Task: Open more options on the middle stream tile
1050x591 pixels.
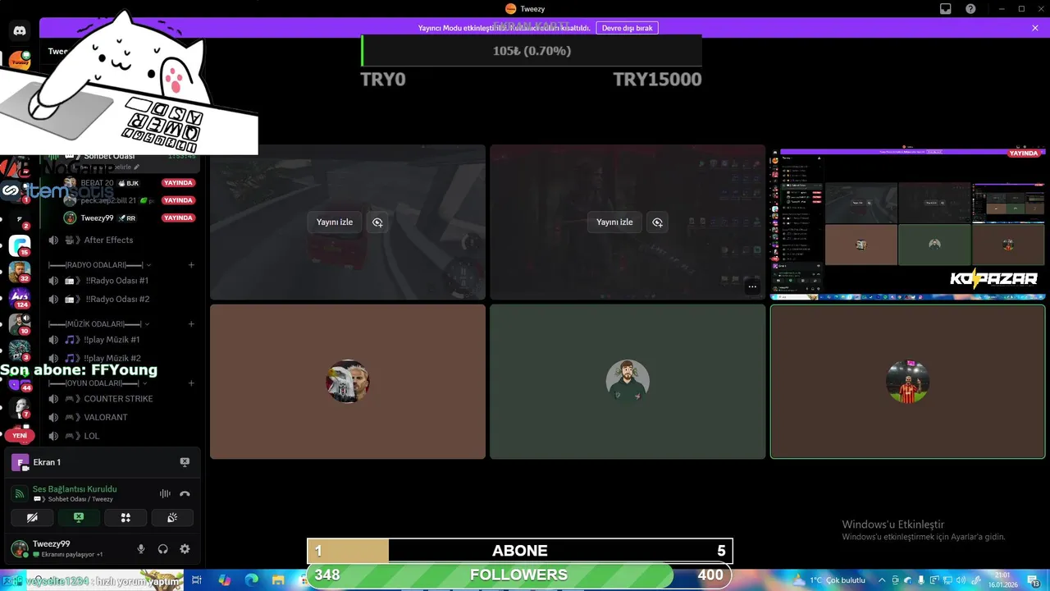Action: (x=752, y=286)
